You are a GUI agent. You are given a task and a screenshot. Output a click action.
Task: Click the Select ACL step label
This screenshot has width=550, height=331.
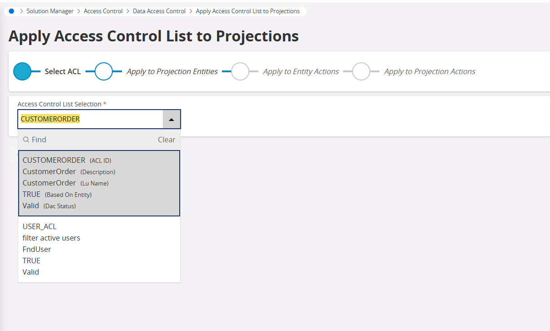tap(62, 71)
